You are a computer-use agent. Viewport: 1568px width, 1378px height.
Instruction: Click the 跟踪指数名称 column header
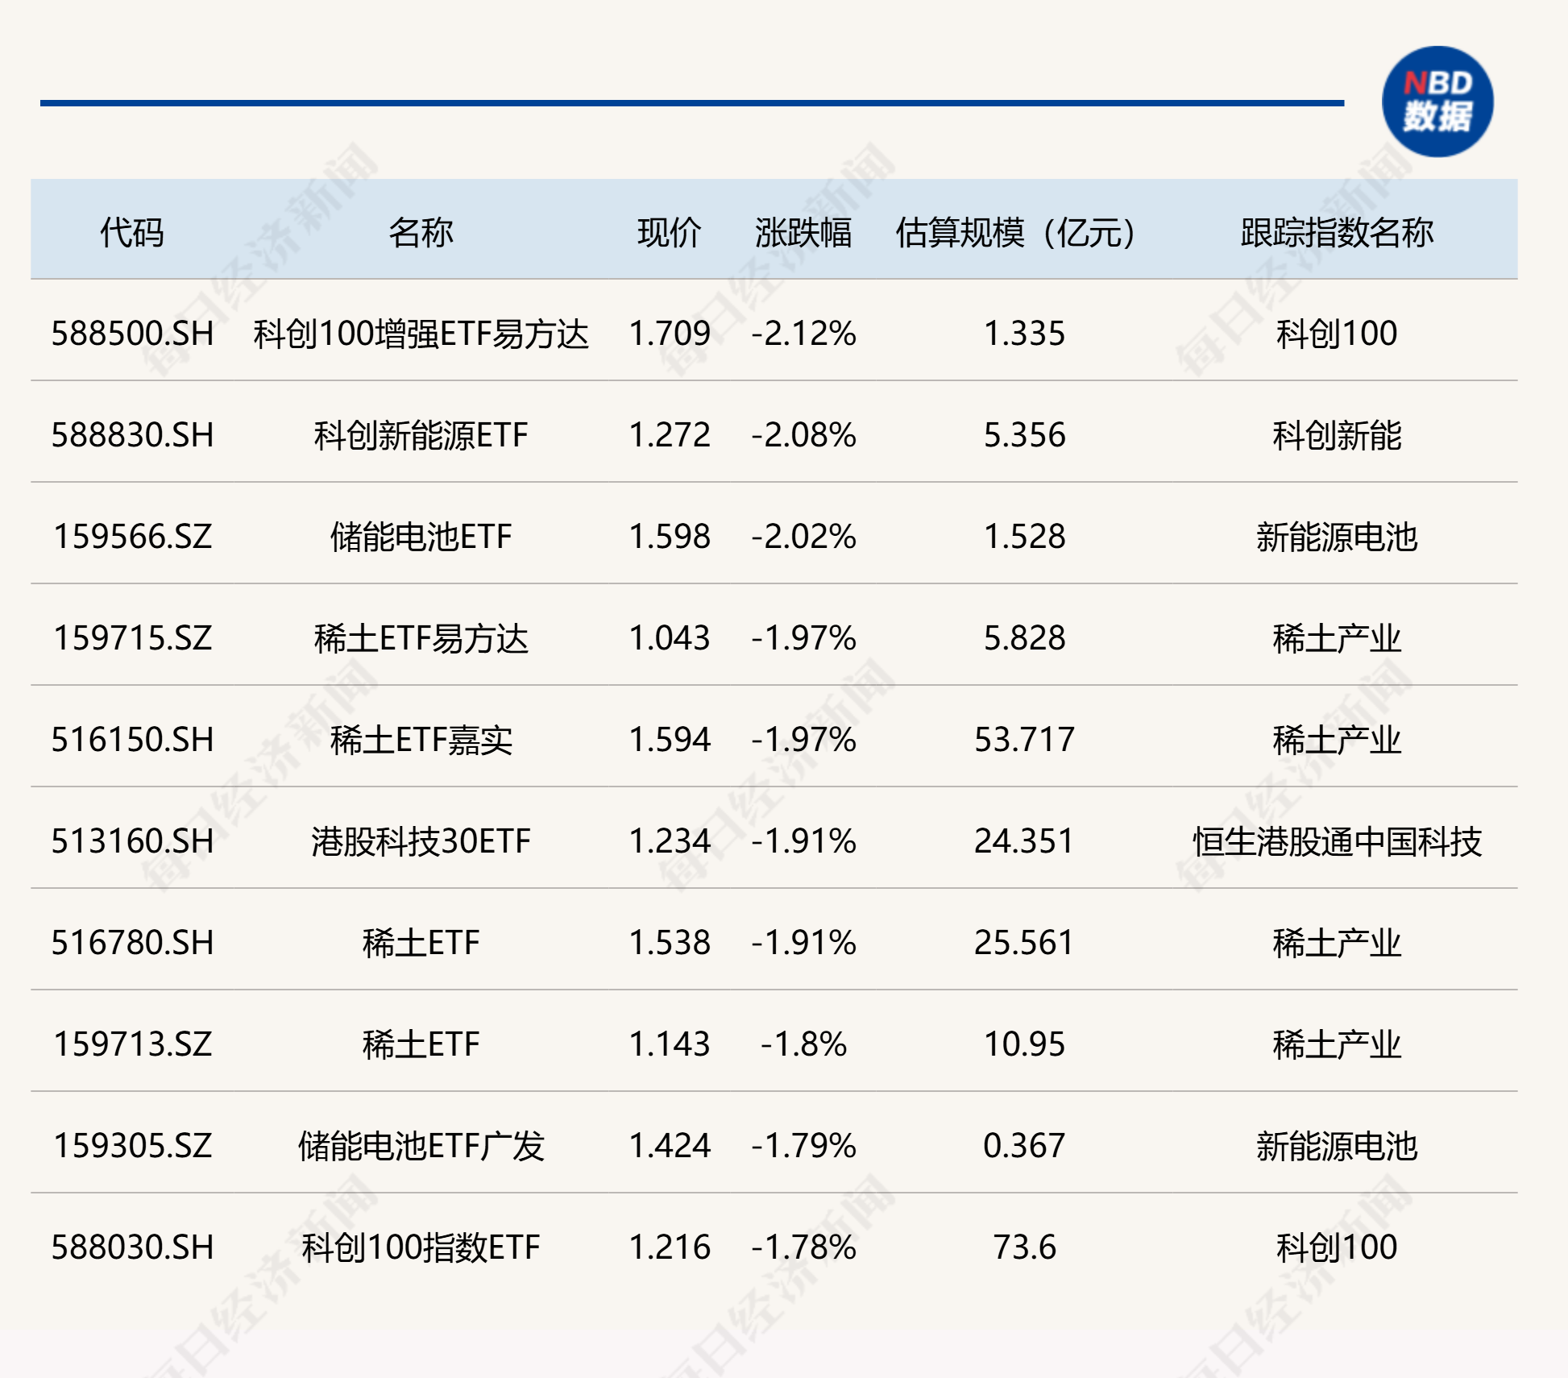1336,233
